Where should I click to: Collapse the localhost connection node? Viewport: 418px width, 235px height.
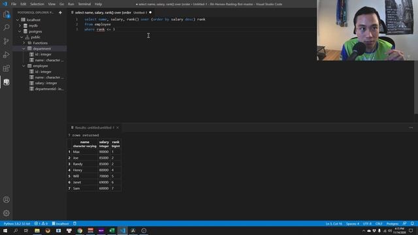[x=18, y=20]
